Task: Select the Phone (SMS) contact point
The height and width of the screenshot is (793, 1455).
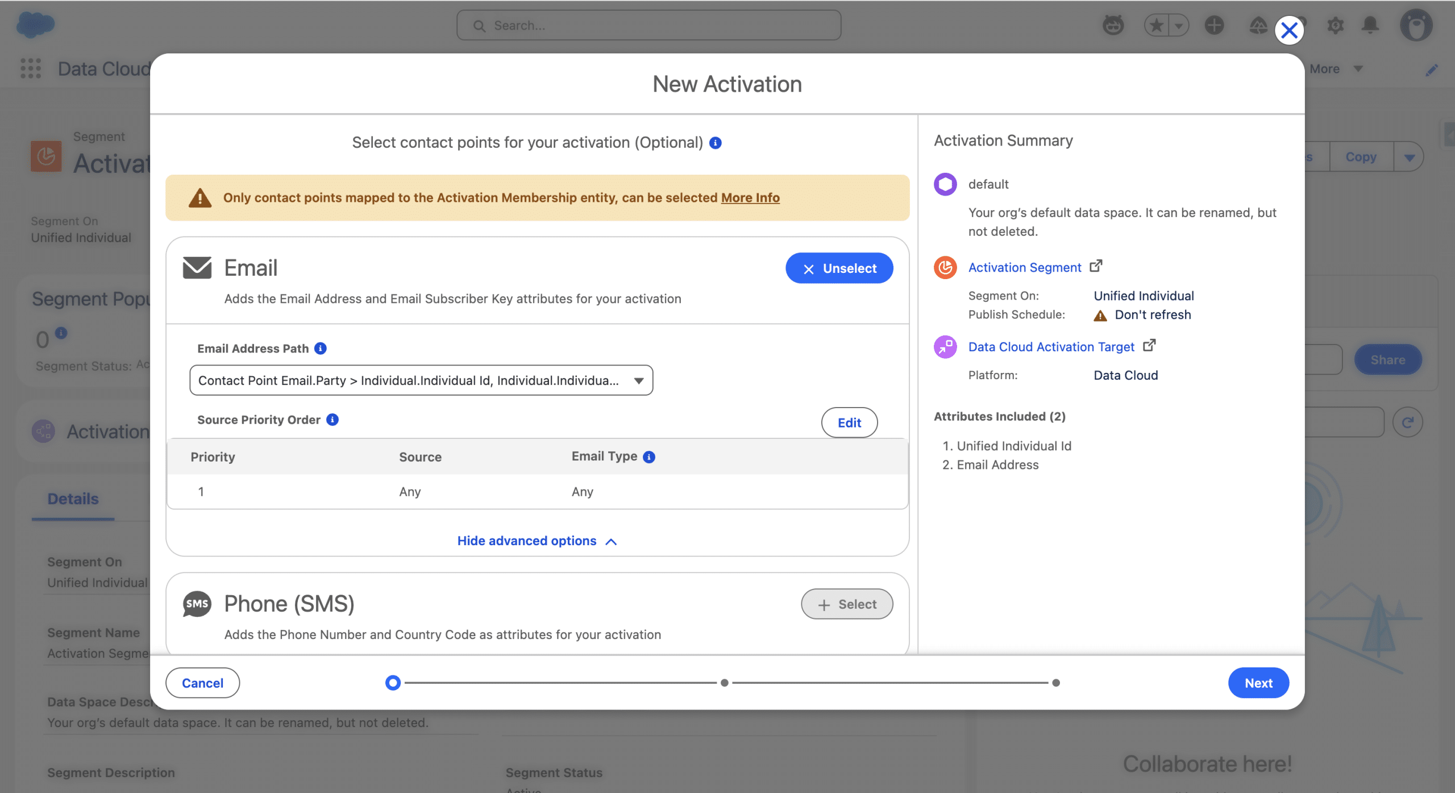Action: [x=847, y=604]
